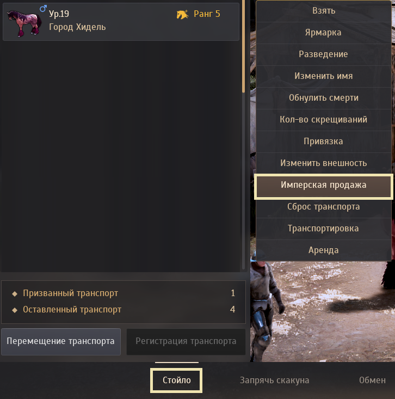Select Кол-во скрещиваний menu item
The image size is (395, 399).
[x=323, y=120]
